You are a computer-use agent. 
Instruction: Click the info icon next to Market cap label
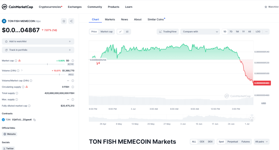click(16, 61)
